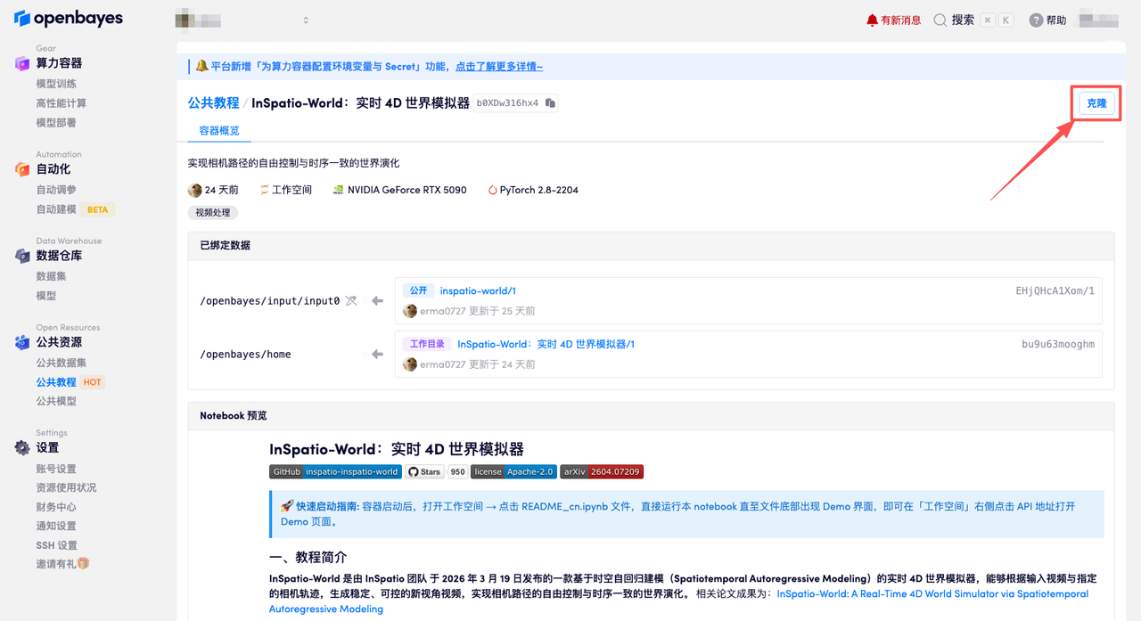The image size is (1141, 621).
Task: Open InSpatio-World 工作目录 link
Action: point(546,345)
